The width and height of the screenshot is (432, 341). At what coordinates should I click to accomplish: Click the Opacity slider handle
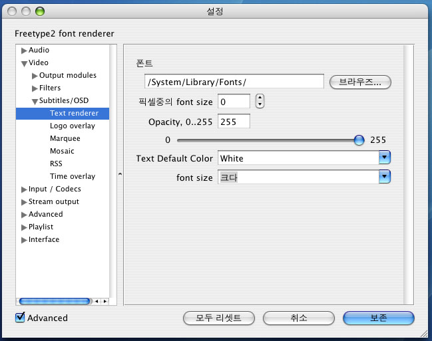point(359,140)
